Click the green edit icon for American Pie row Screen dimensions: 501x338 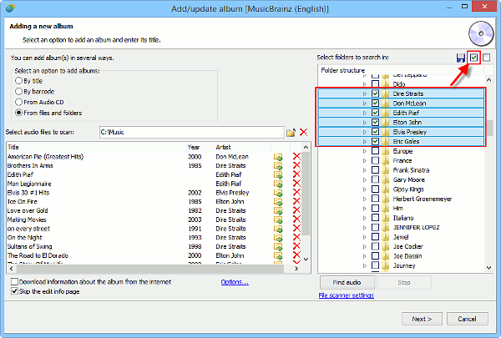pos(278,157)
